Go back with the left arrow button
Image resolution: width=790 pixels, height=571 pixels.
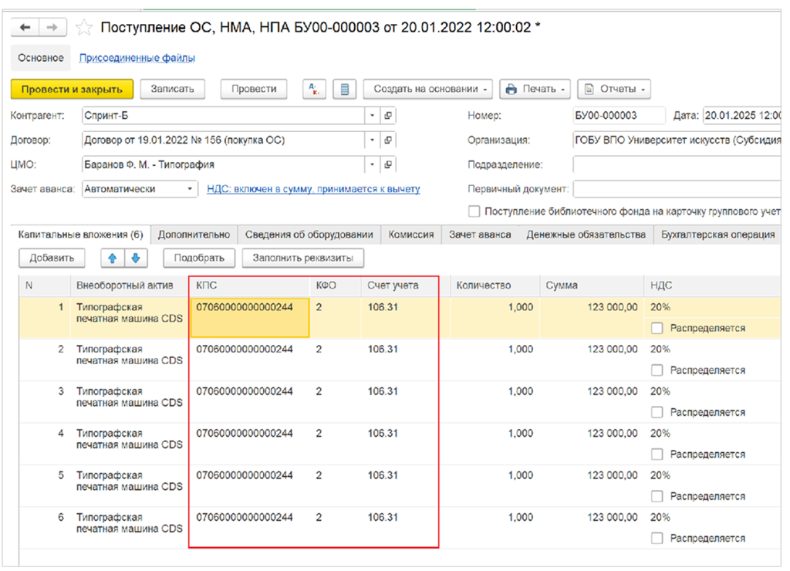pos(25,27)
